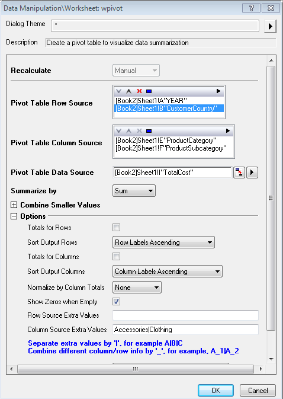Open Sort Output Columns dropdown
The image size is (283, 399).
(168, 272)
